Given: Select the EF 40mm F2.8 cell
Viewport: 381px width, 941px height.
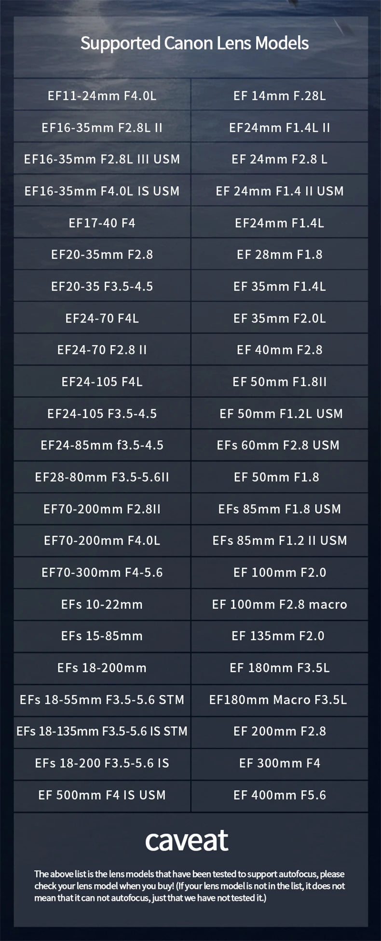Looking at the screenshot, I should 280,350.
